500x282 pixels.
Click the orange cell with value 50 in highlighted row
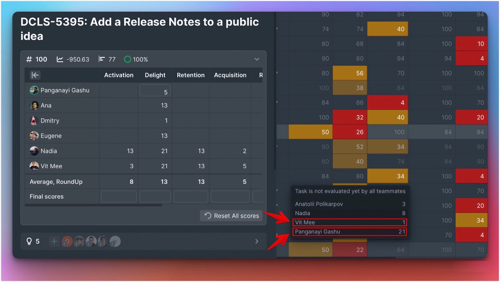tap(310, 132)
